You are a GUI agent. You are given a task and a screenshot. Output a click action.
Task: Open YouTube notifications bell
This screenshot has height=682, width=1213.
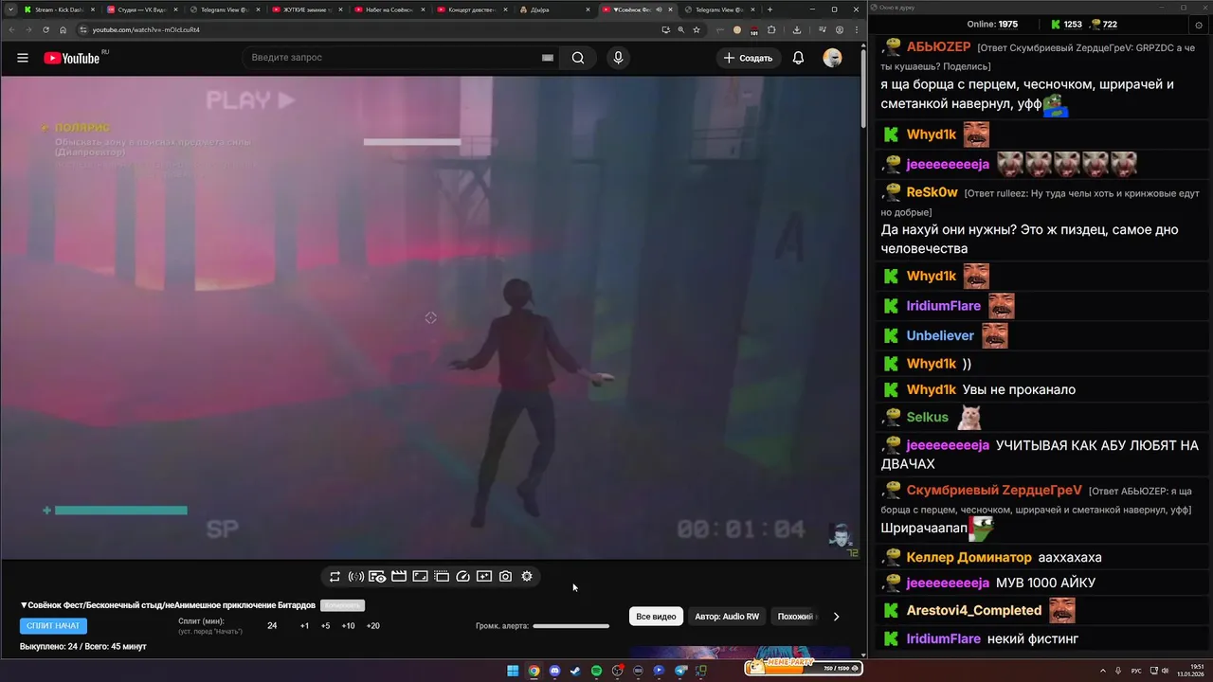pos(798,58)
